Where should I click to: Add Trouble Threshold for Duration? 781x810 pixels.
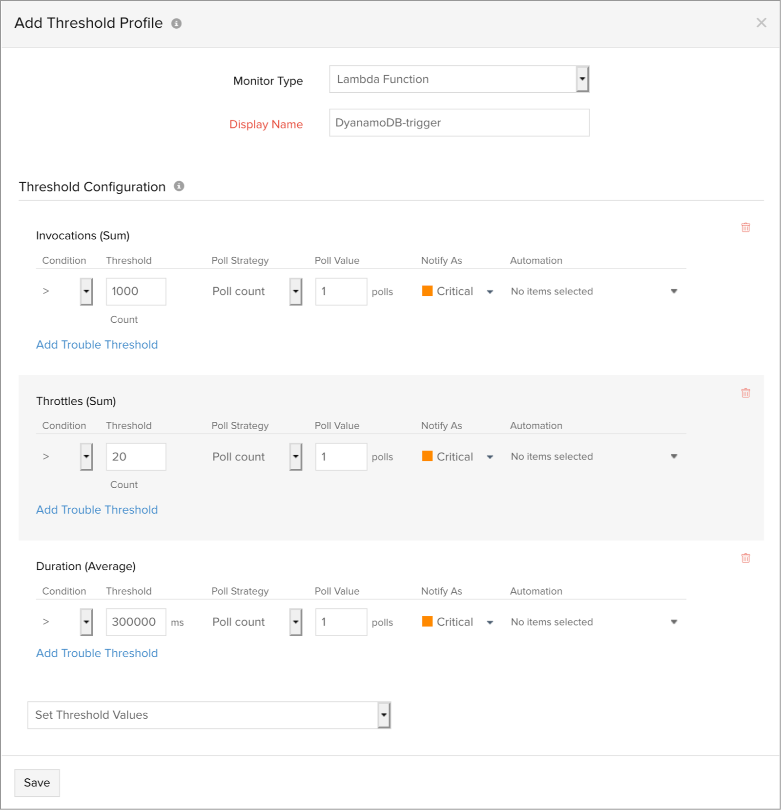click(96, 653)
